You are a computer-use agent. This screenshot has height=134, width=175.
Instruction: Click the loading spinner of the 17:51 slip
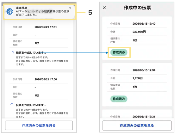tap(13, 52)
